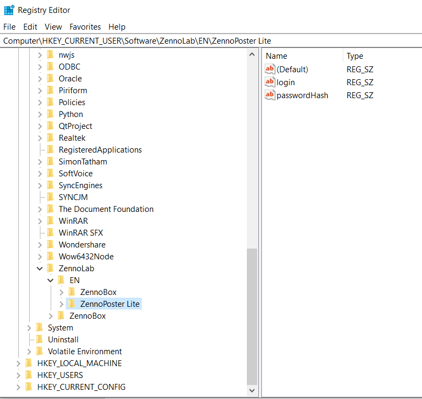The width and height of the screenshot is (422, 399).
Task: Select the ZennoBox key under EN
Action: pos(98,292)
